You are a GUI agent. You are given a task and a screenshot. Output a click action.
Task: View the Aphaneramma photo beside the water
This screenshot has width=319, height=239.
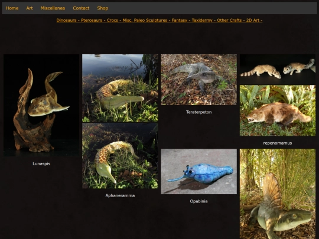[120, 88]
